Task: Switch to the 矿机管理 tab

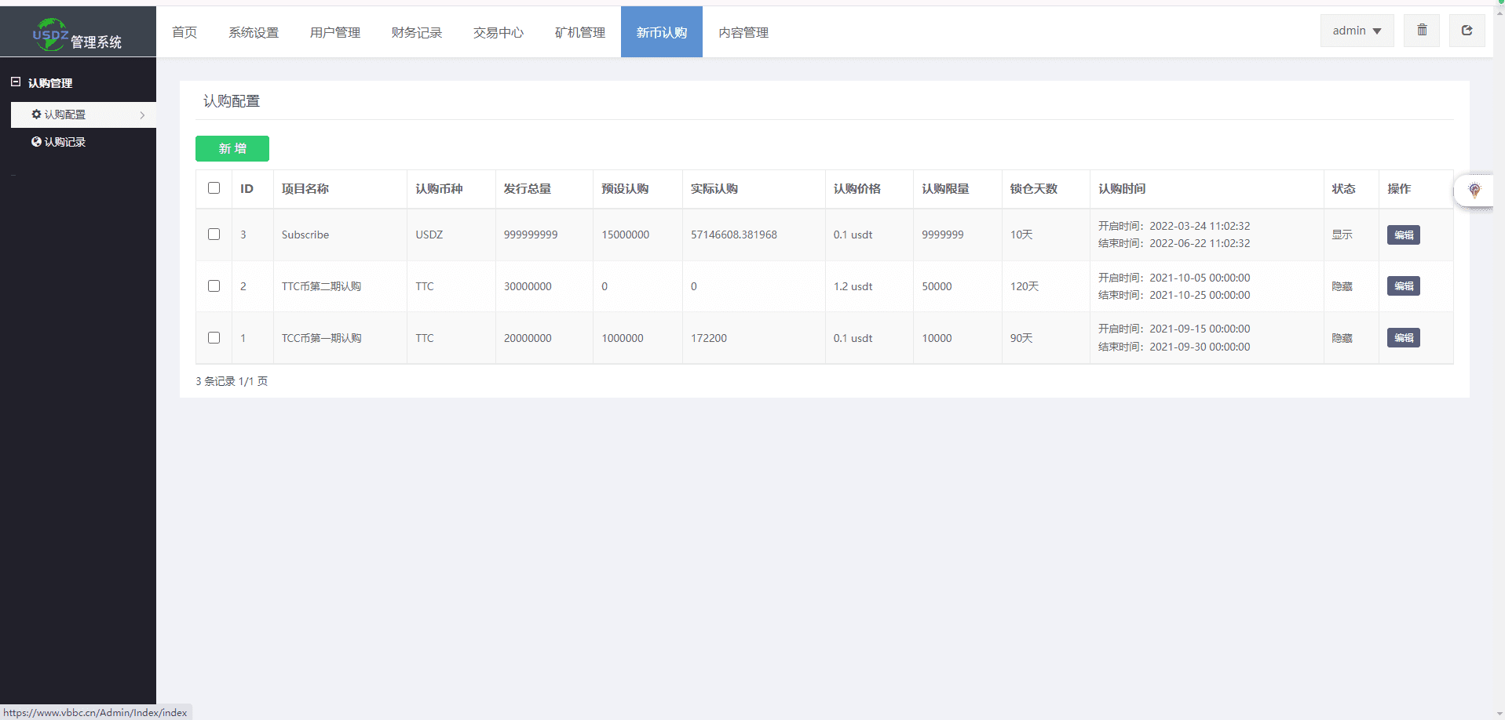Action: tap(579, 32)
